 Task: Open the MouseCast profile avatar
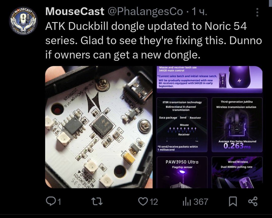(23, 21)
